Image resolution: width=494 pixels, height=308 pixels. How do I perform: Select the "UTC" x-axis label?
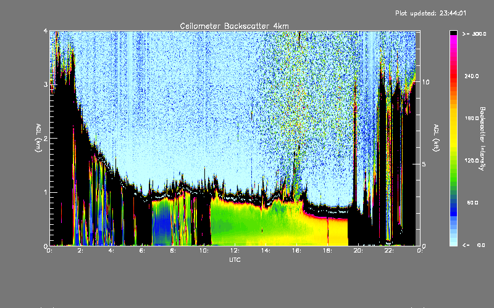[235, 260]
